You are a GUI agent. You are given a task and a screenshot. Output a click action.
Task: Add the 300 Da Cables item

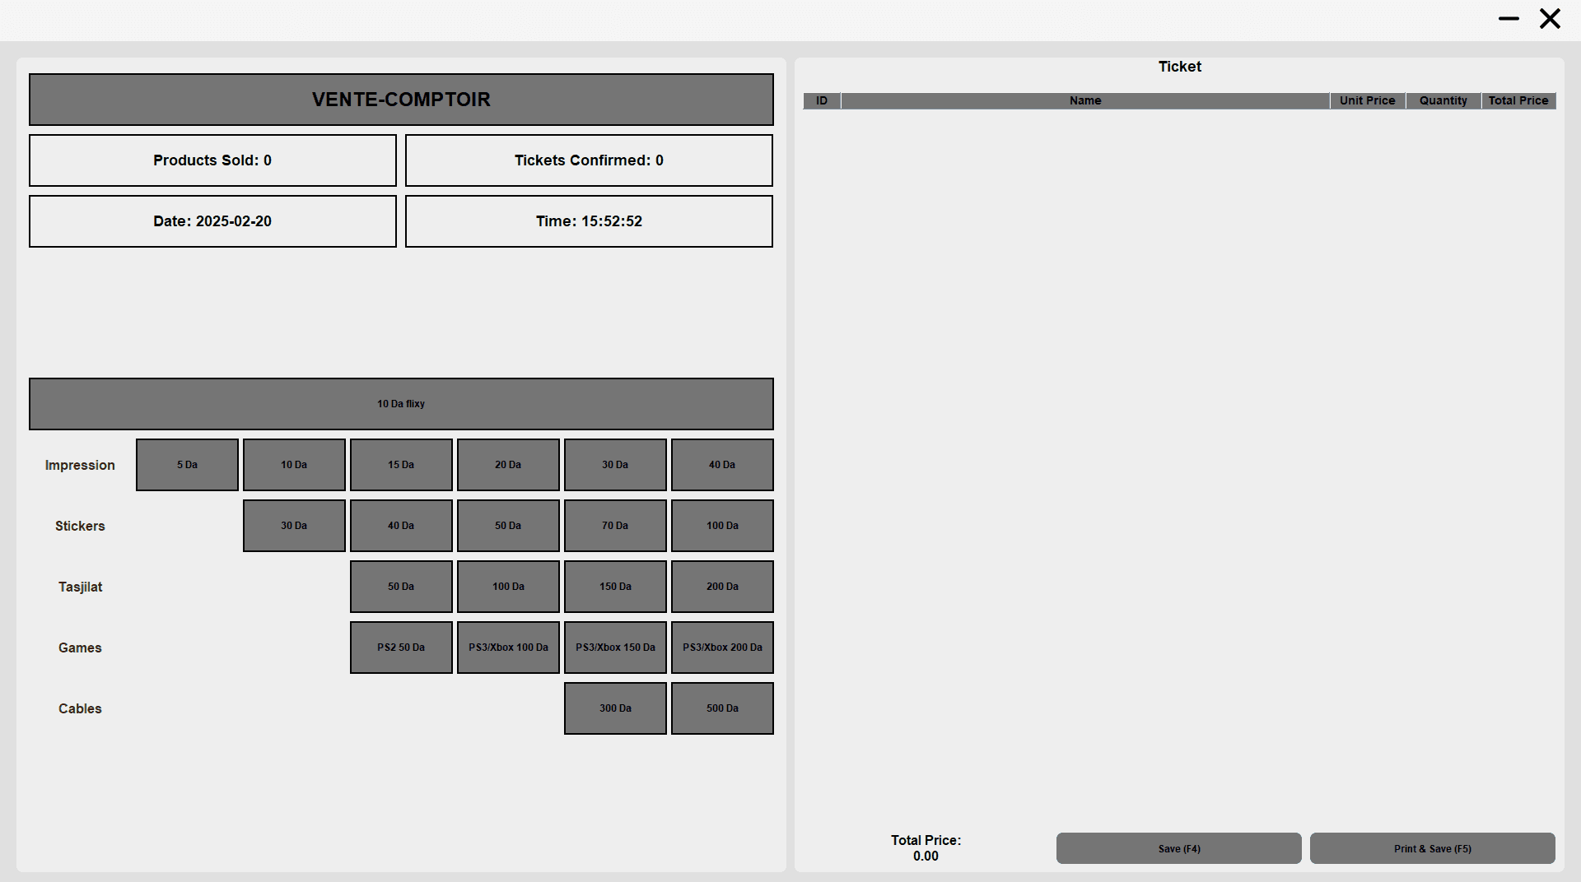(x=615, y=708)
